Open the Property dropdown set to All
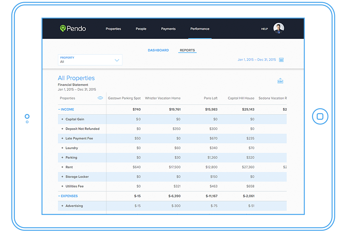This screenshot has width=349, height=233. pyautogui.click(x=90, y=60)
